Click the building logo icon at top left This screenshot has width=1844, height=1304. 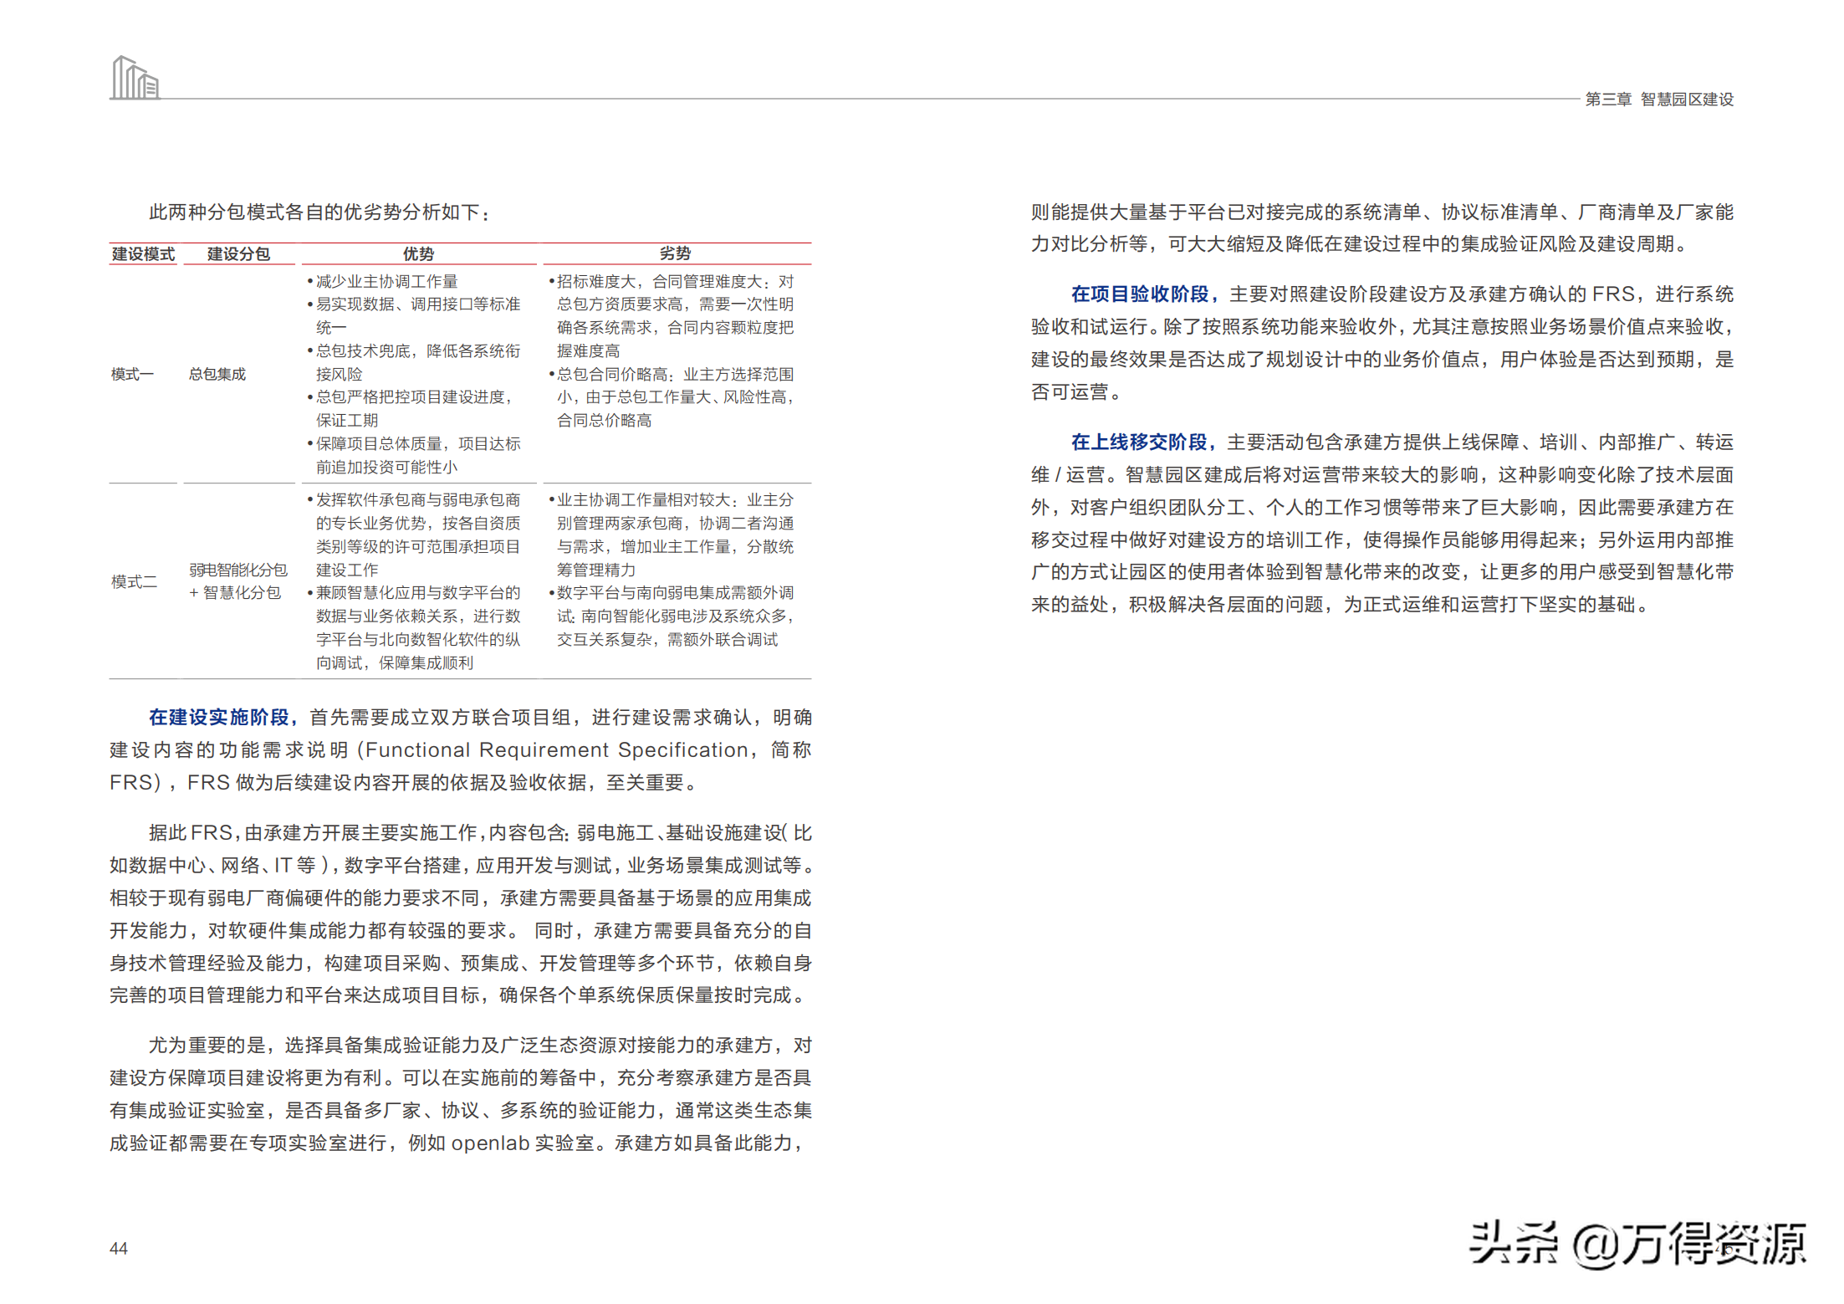point(135,78)
